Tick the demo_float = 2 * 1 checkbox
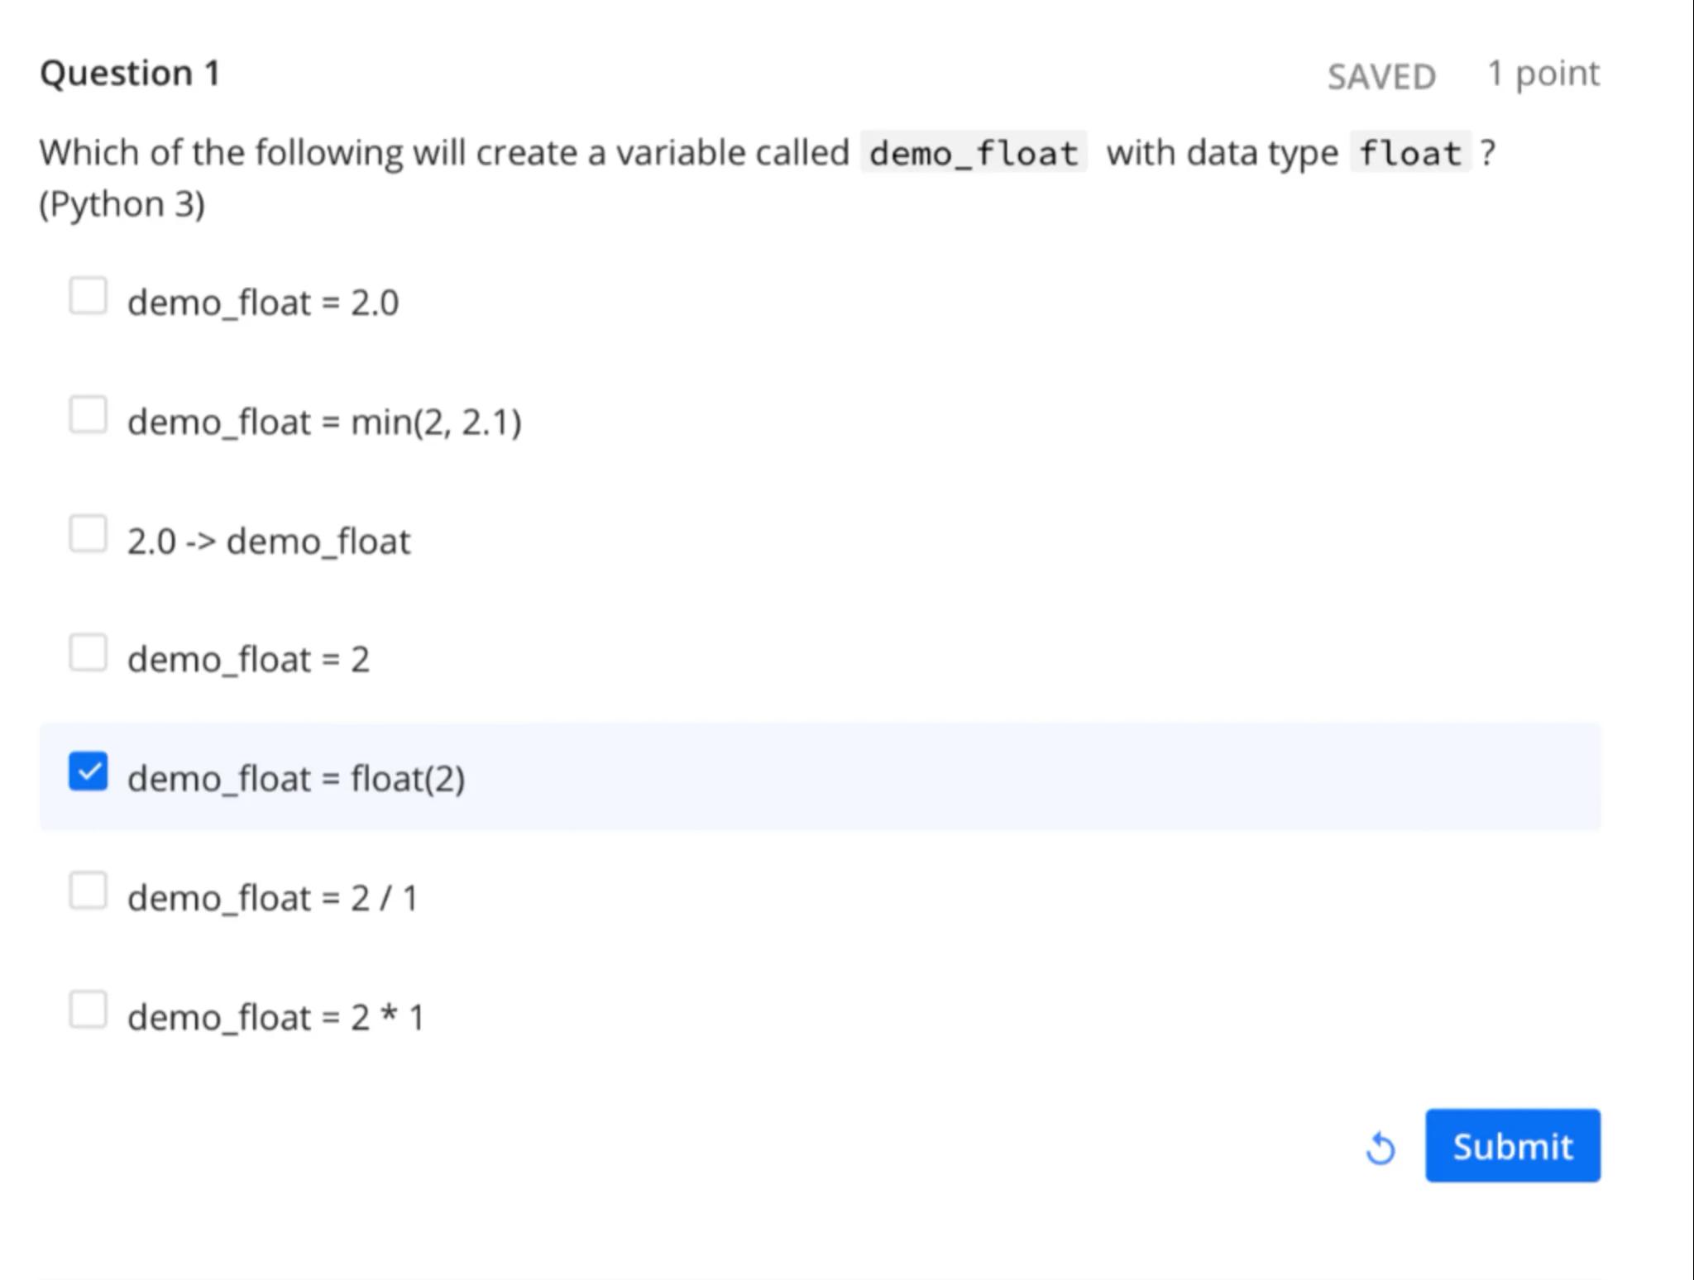 [x=88, y=1010]
